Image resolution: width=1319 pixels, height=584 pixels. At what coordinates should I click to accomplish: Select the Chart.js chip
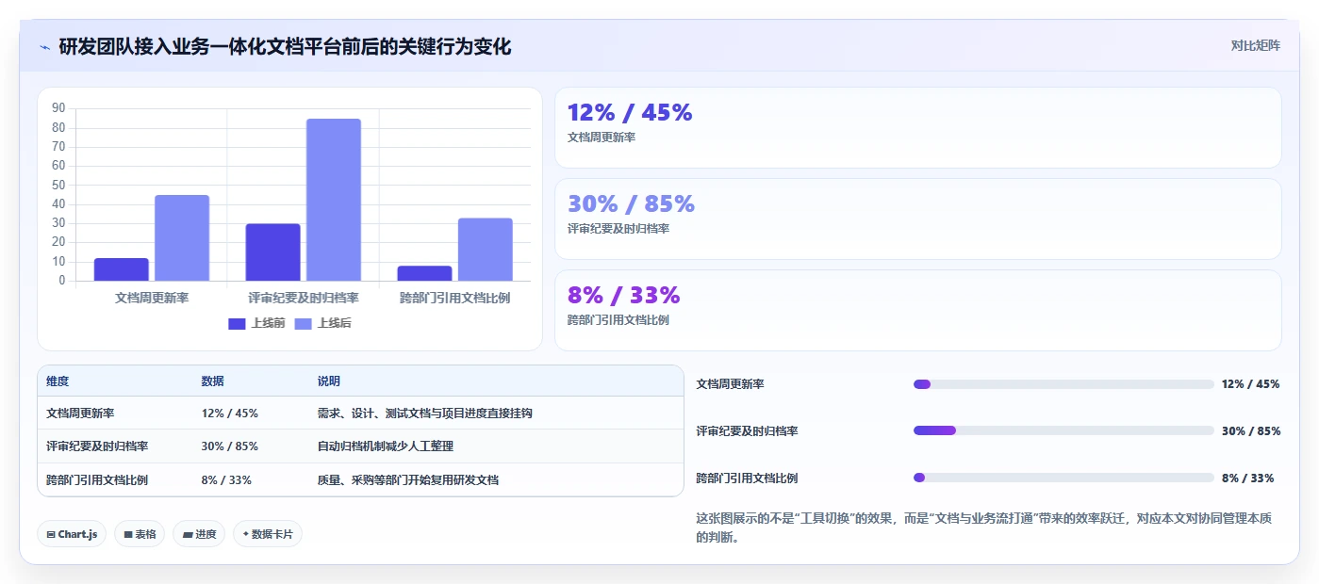coord(72,534)
